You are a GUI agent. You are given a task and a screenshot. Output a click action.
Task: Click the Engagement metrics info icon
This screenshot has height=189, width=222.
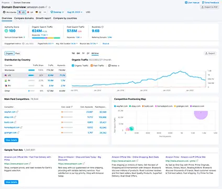[23, 43]
